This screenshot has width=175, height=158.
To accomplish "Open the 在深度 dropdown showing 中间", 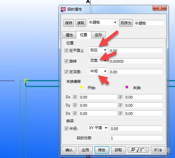I will [x=98, y=71].
